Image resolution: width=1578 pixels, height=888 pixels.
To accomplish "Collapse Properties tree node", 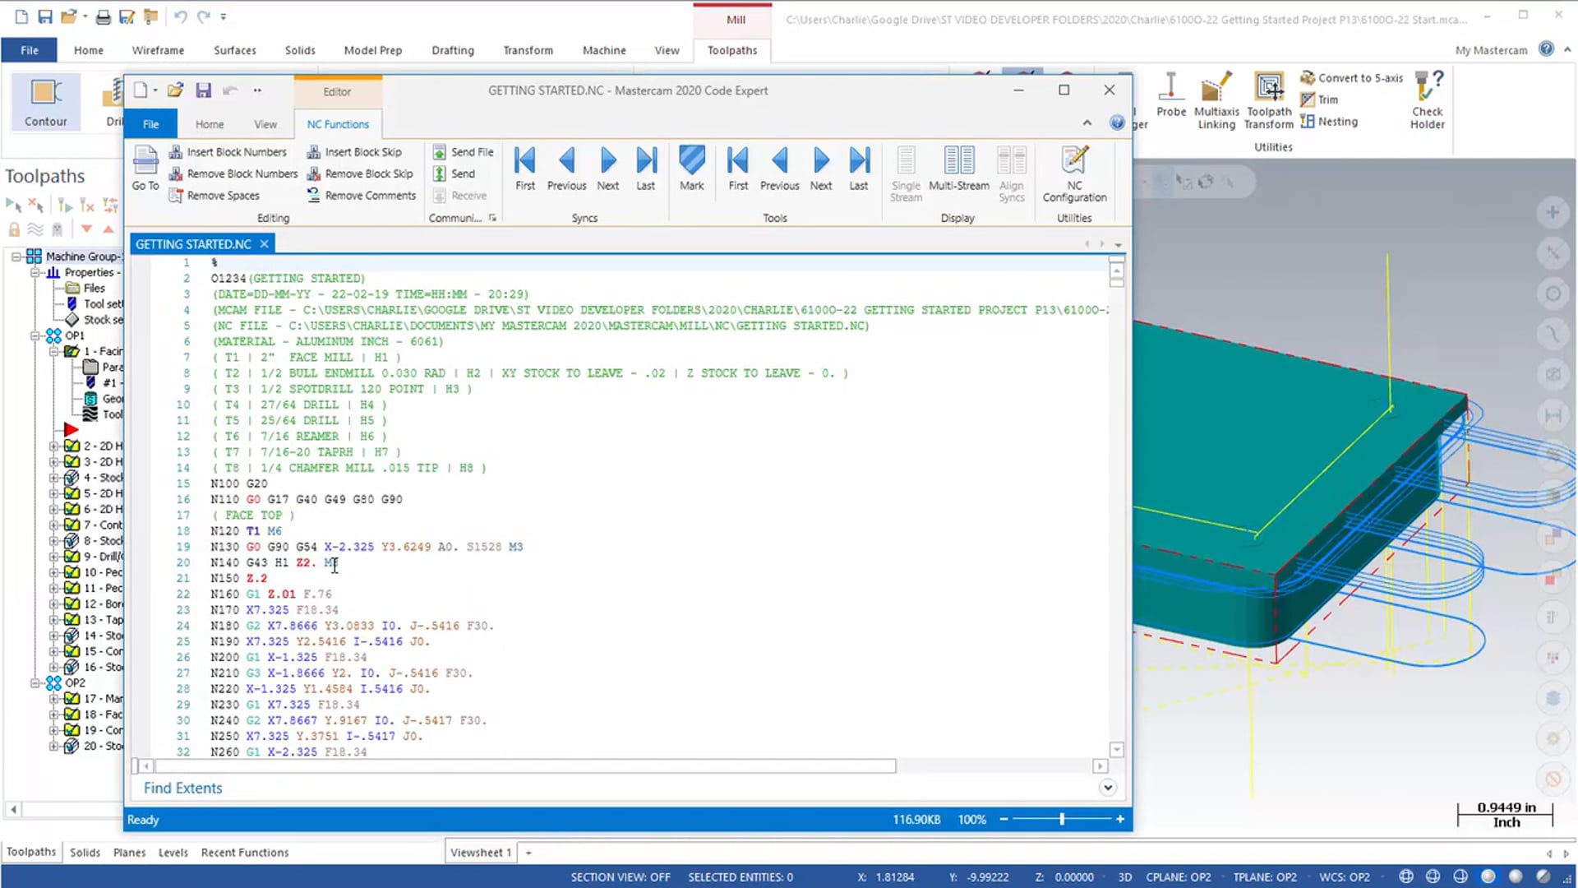I will click(35, 272).
